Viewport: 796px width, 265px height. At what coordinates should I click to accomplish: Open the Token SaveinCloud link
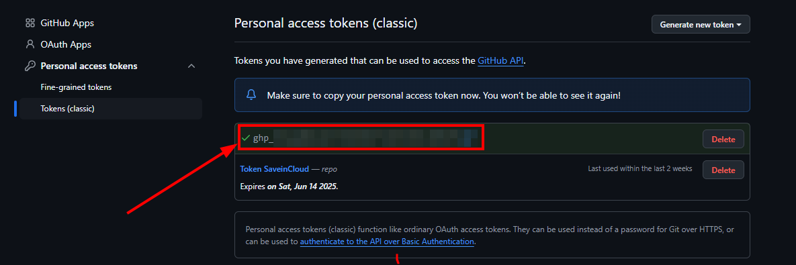pos(275,169)
